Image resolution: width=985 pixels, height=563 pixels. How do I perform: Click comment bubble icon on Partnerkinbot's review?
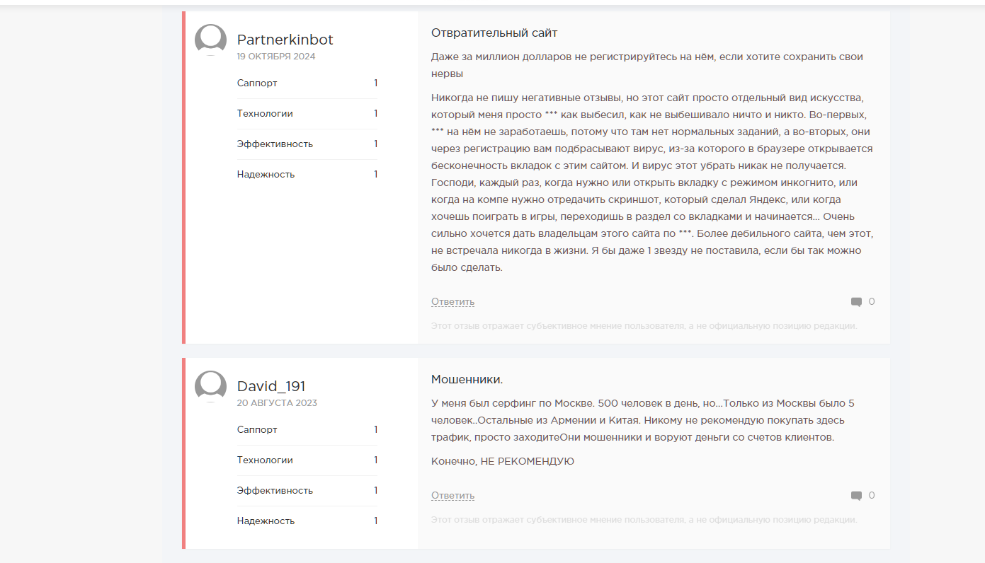tap(856, 302)
